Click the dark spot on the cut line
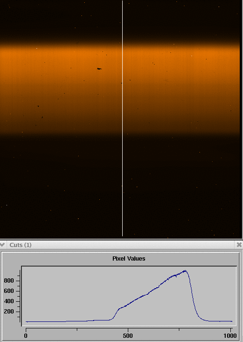Viewport: 243px width, 342px height. (x=122, y=83)
